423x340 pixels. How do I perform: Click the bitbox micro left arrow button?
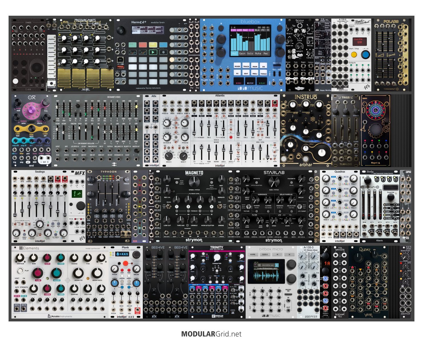coord(277,254)
